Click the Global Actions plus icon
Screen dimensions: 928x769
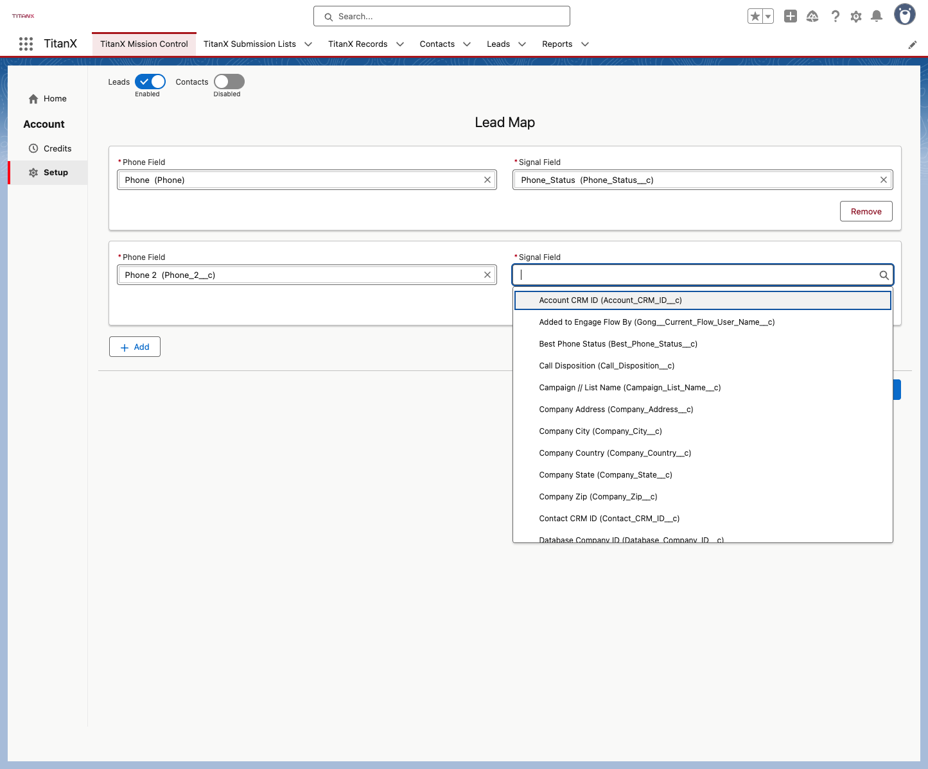(x=791, y=16)
